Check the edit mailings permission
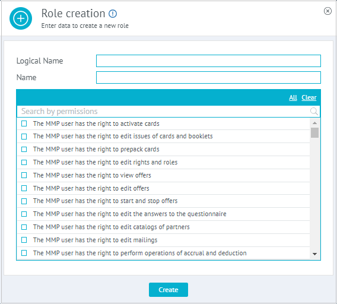The height and width of the screenshot is (304, 337). 24,240
